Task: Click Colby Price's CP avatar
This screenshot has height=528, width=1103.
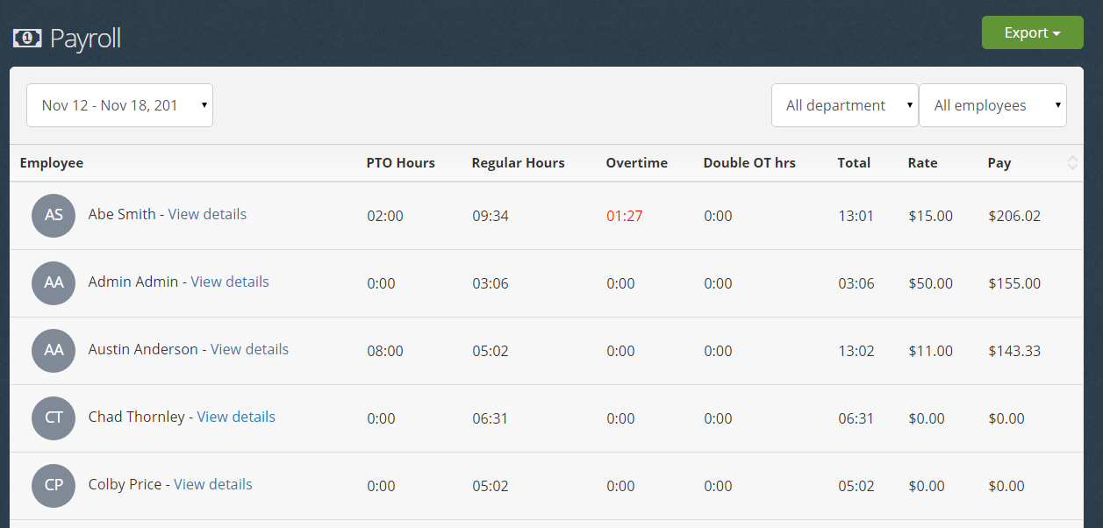Action: [x=54, y=486]
